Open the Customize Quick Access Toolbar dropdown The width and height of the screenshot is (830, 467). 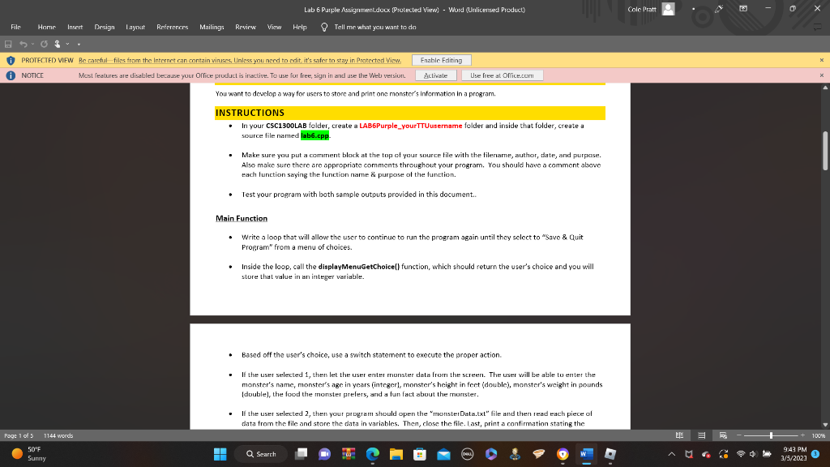coord(77,45)
